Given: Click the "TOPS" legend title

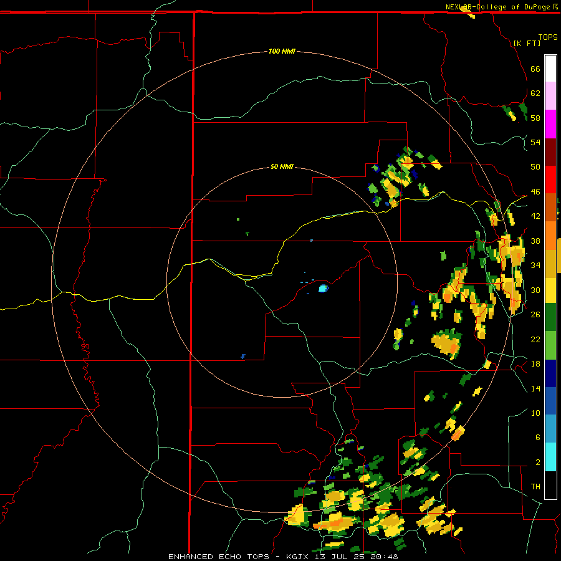Looking at the screenshot, I should tap(548, 37).
